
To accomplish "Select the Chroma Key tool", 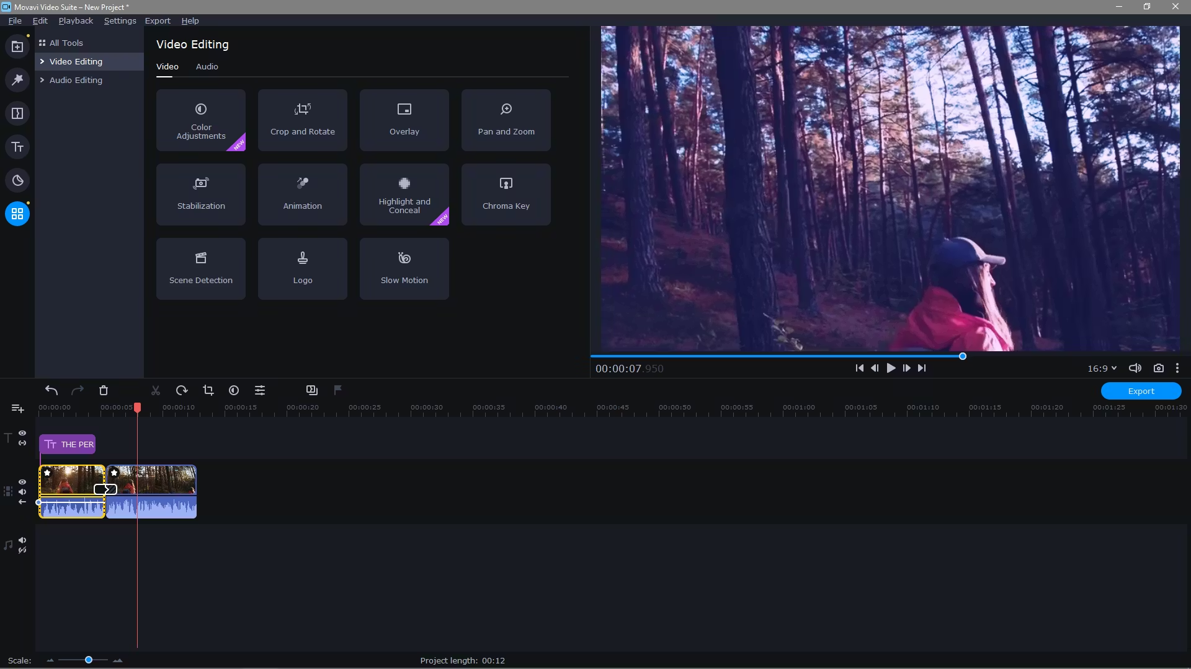I will click(506, 194).
